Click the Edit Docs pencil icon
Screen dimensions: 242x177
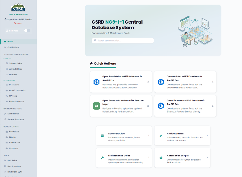[7, 31]
